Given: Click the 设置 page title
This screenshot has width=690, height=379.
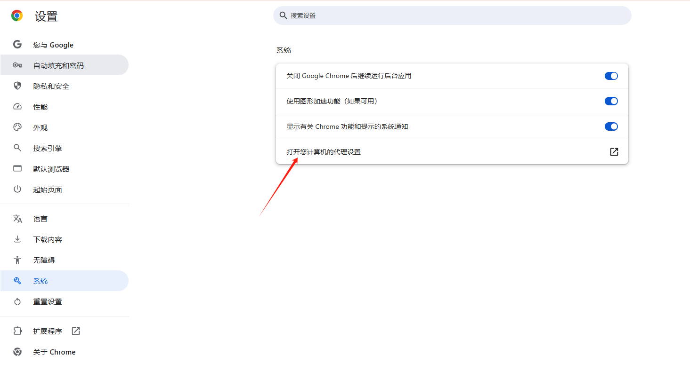Looking at the screenshot, I should tap(46, 16).
